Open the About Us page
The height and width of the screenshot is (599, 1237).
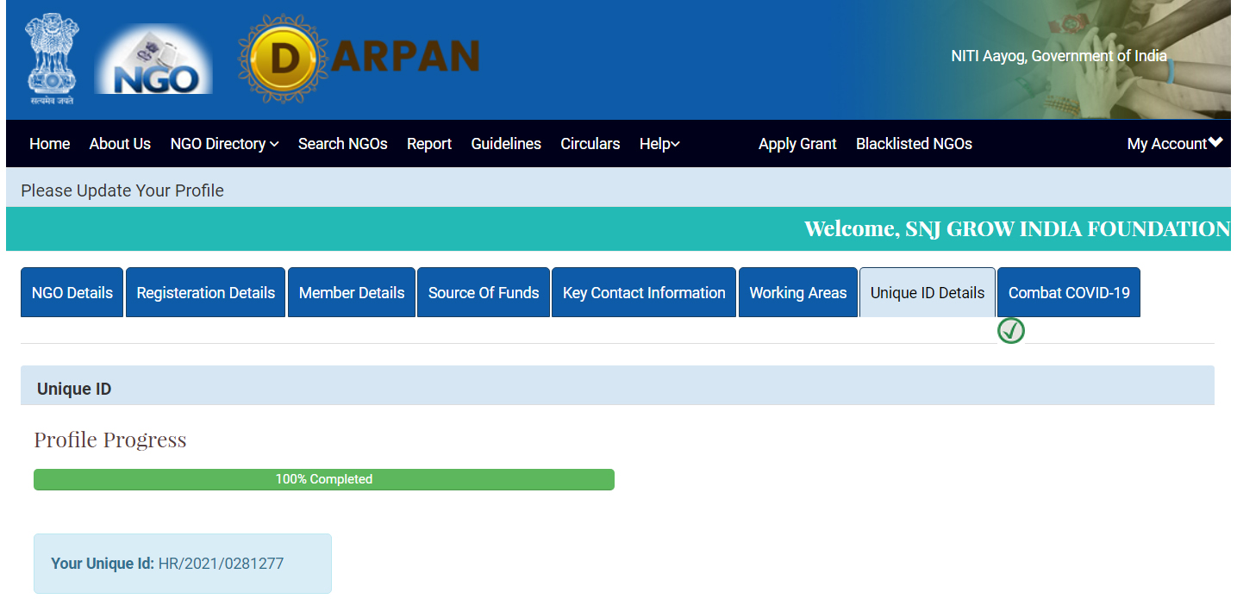120,144
